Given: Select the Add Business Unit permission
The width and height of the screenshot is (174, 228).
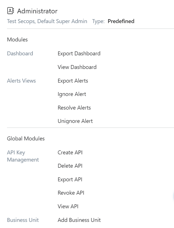Looking at the screenshot, I should pyautogui.click(x=79, y=220).
